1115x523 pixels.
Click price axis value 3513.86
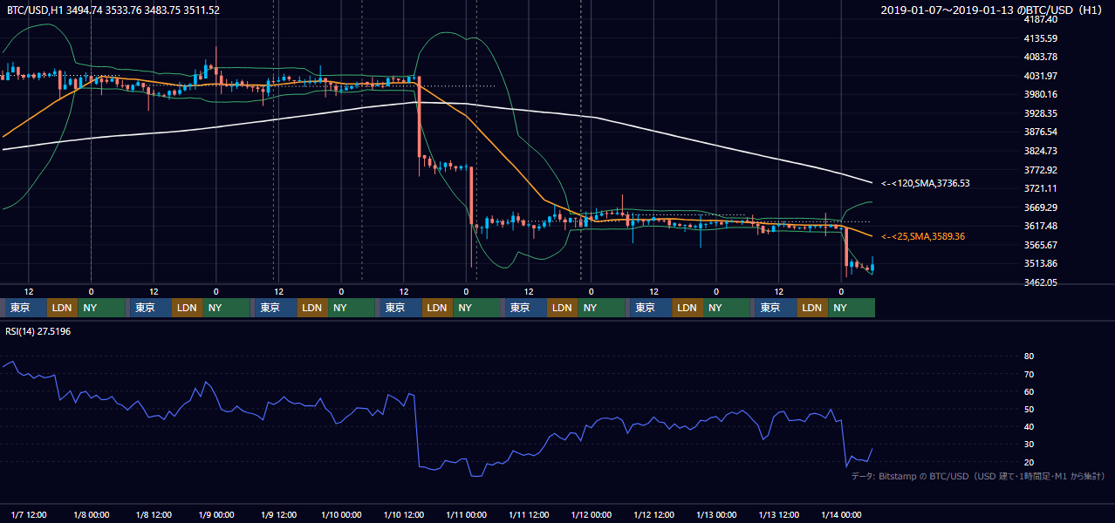coord(1040,263)
